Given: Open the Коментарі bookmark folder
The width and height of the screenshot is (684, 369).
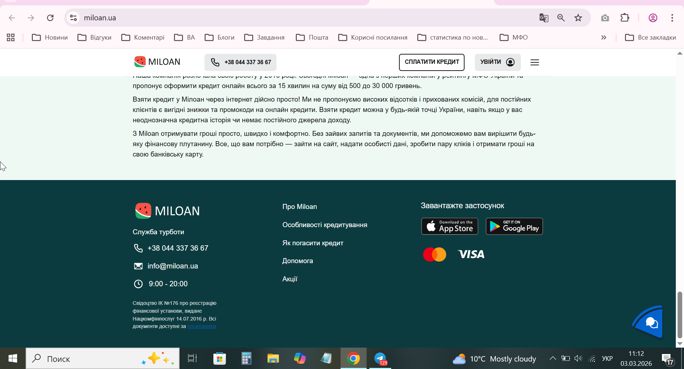Looking at the screenshot, I should coord(143,37).
